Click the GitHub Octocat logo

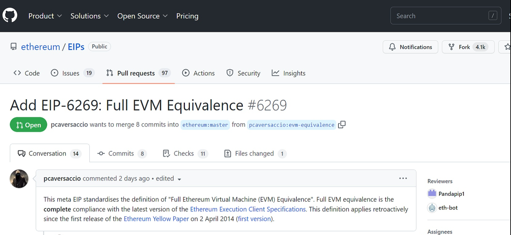click(x=10, y=16)
